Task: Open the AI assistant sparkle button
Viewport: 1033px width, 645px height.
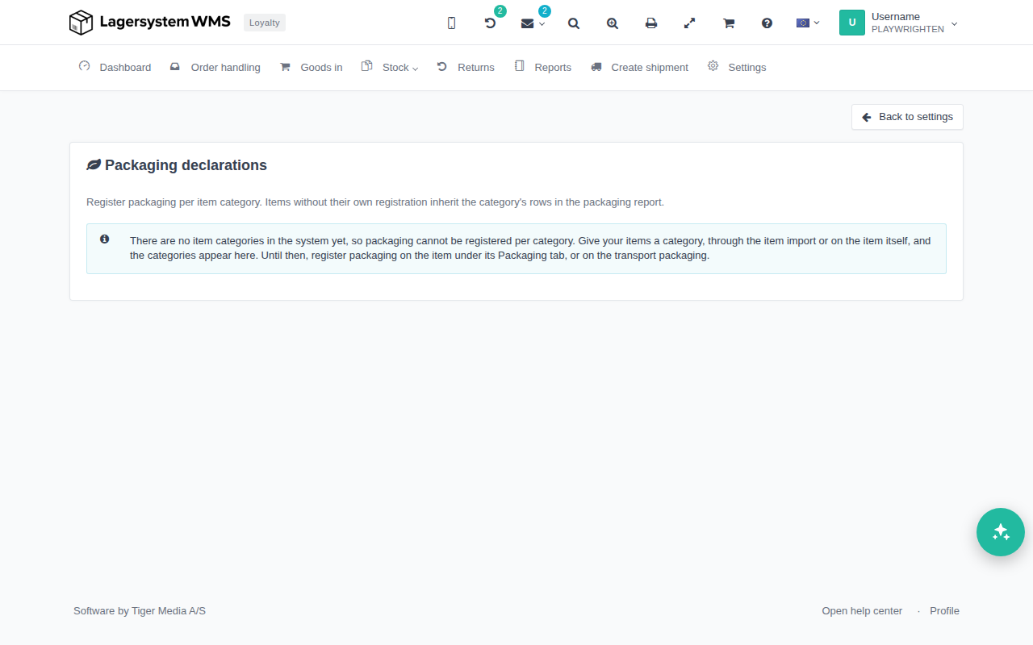Action: (1001, 532)
